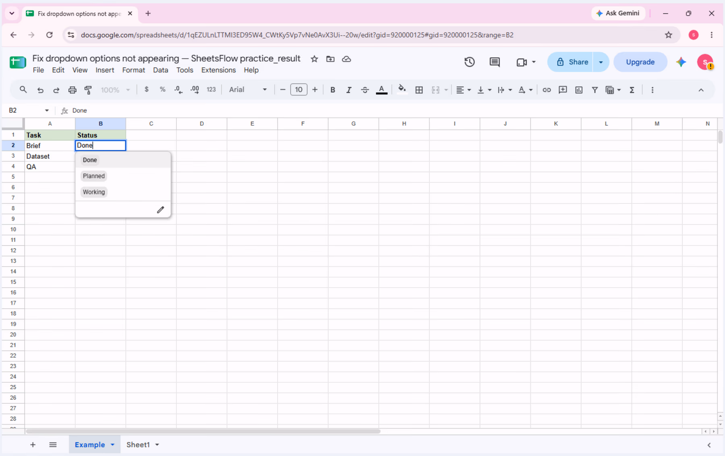Open the File menu

click(x=38, y=70)
